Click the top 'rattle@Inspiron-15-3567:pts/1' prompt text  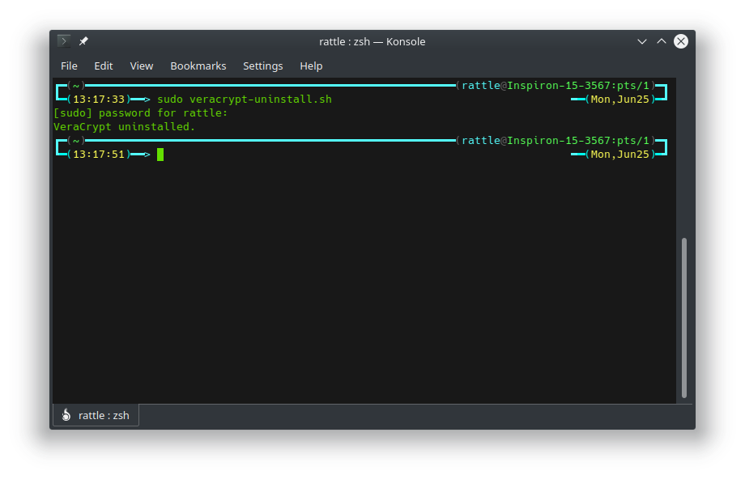pyautogui.click(x=556, y=86)
